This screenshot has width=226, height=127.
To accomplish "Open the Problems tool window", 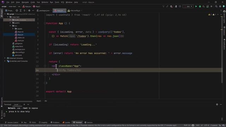I will [x=55, y=122].
